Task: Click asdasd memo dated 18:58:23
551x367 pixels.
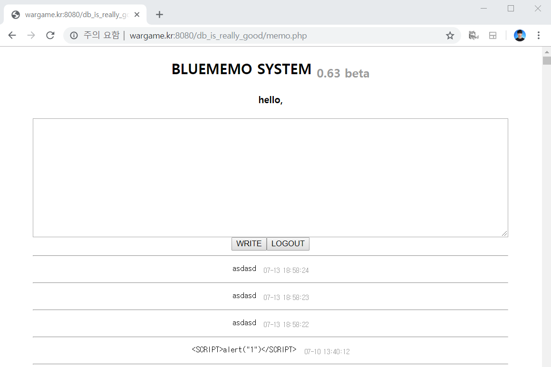Action: click(x=244, y=296)
